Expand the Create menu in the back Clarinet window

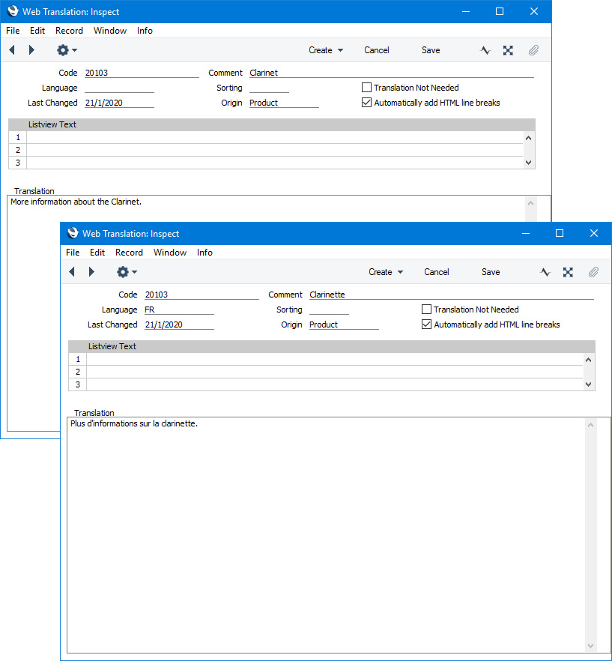click(x=326, y=50)
